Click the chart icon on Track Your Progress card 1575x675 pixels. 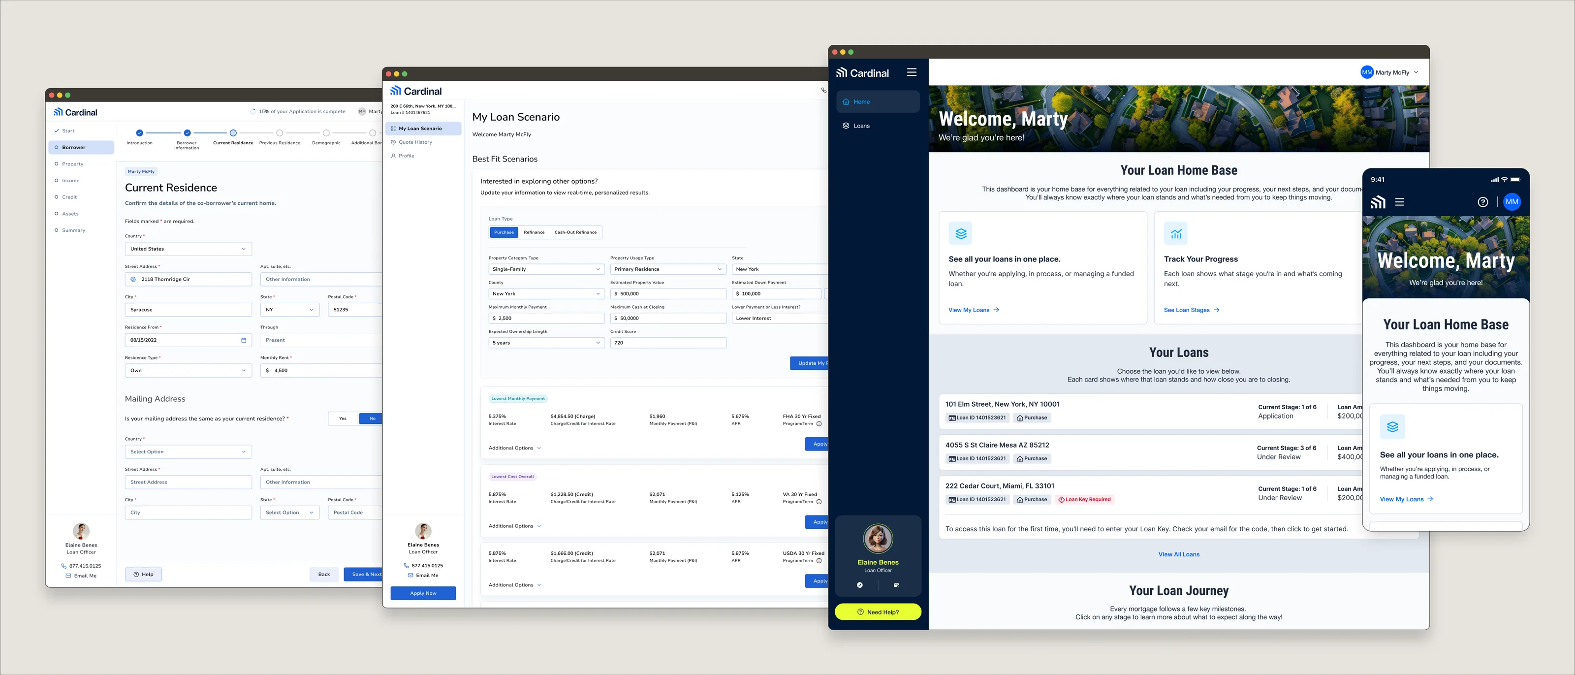click(x=1176, y=233)
